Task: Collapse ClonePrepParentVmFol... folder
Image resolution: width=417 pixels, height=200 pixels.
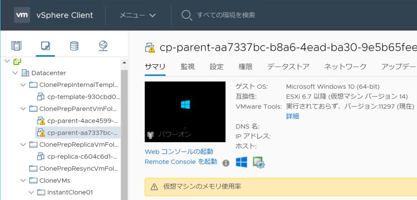Action: click(23, 109)
